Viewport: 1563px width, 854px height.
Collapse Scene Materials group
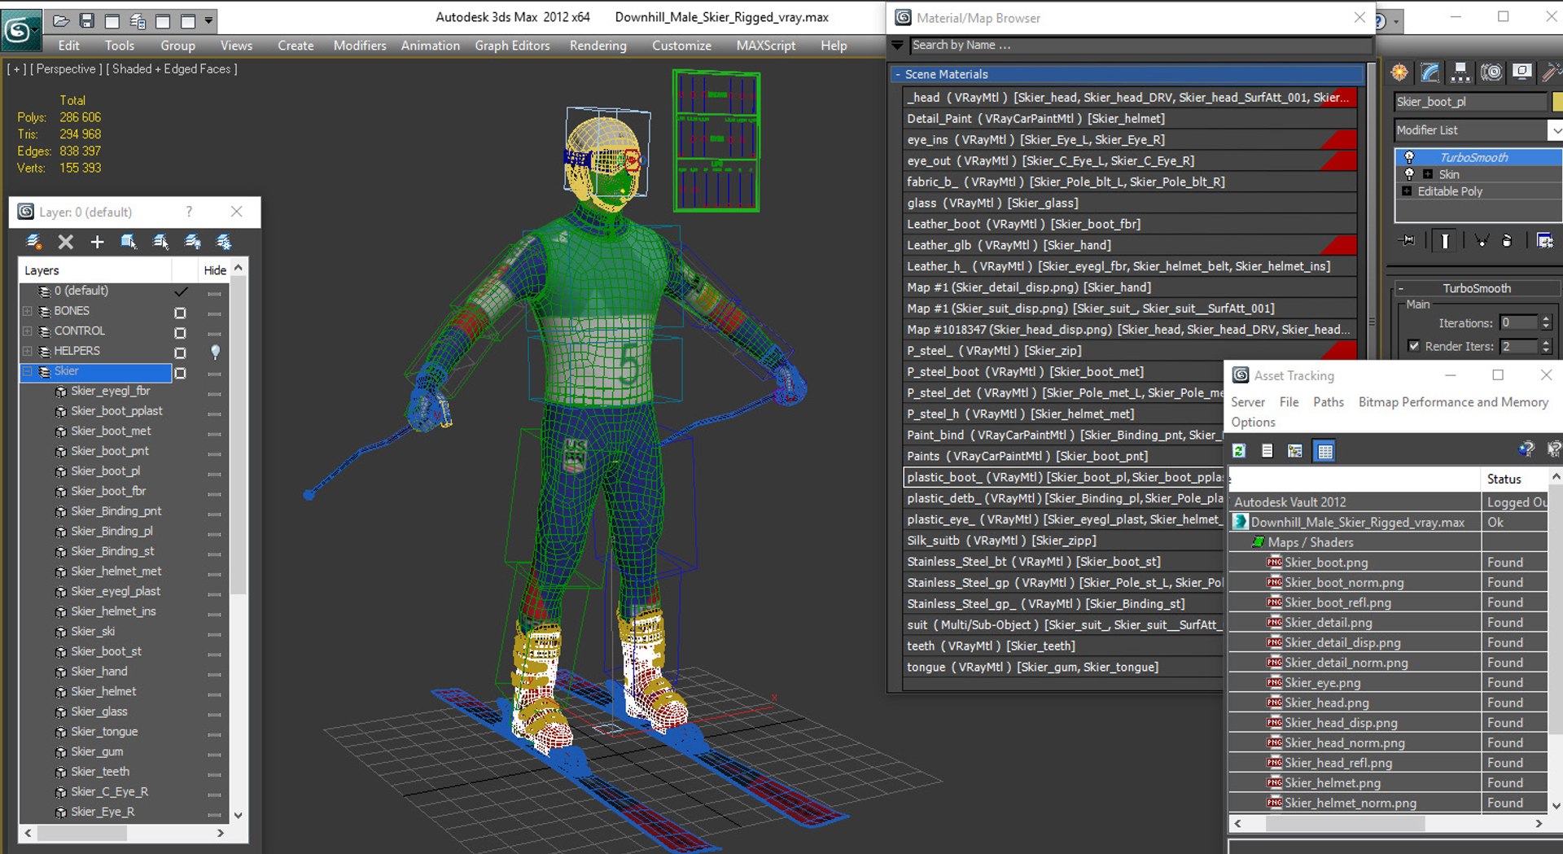point(898,74)
